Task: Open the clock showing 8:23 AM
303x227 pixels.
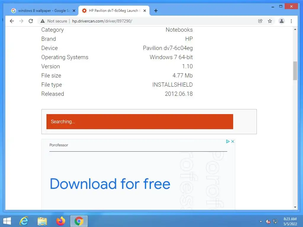Action: click(x=290, y=221)
